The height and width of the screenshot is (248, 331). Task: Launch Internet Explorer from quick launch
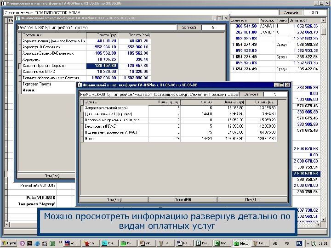(x=37, y=243)
